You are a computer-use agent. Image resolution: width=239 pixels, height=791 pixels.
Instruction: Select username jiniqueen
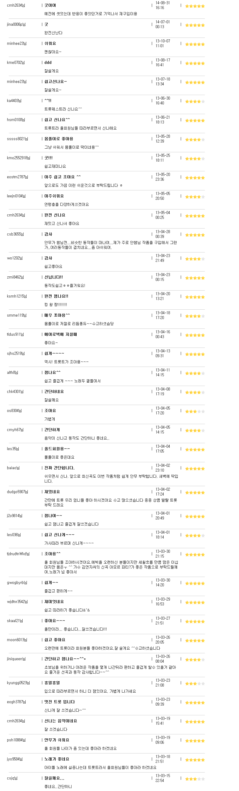[16, 659]
